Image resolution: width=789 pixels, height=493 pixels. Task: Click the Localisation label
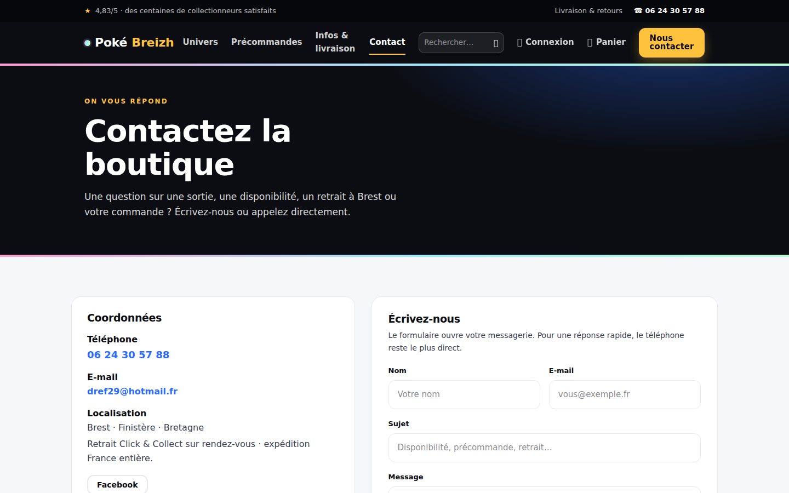click(x=117, y=413)
